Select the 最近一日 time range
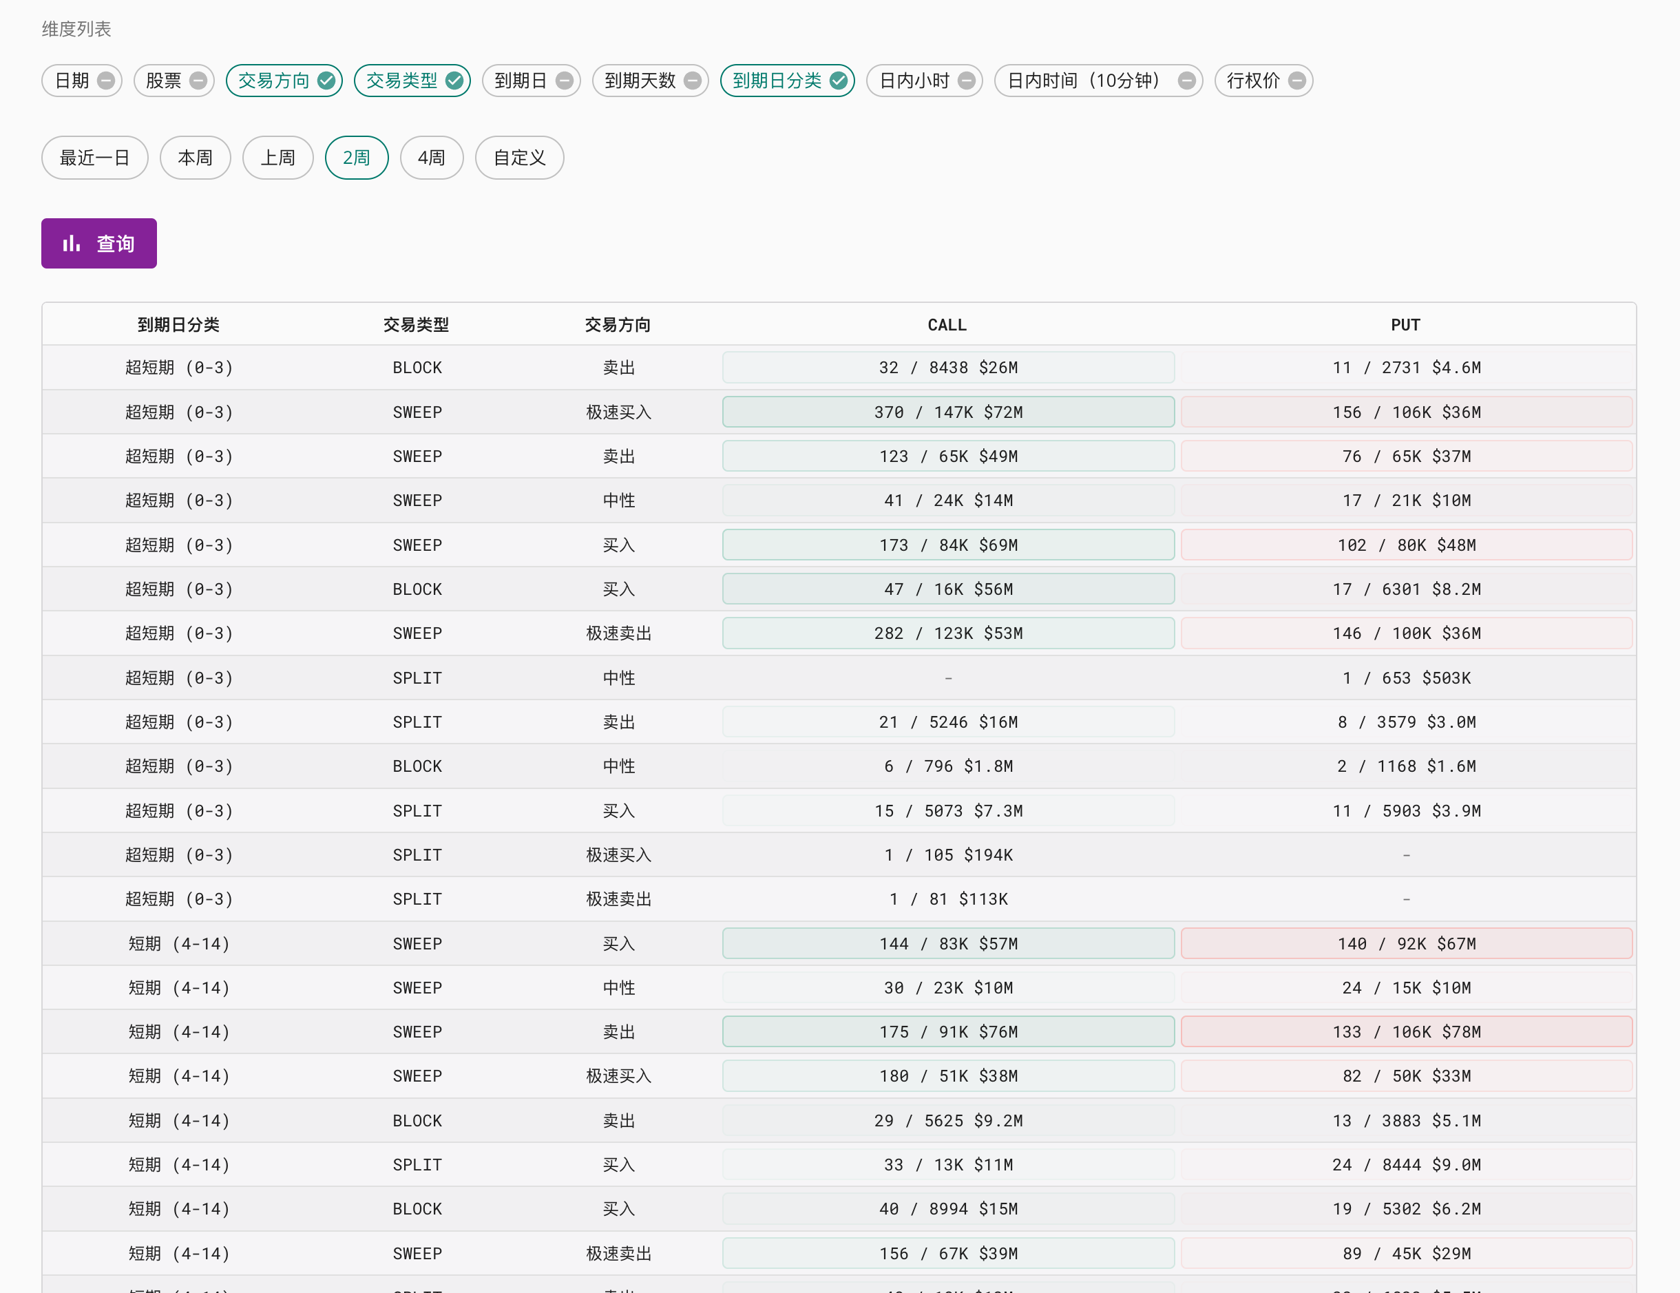Image resolution: width=1680 pixels, height=1293 pixels. click(94, 158)
